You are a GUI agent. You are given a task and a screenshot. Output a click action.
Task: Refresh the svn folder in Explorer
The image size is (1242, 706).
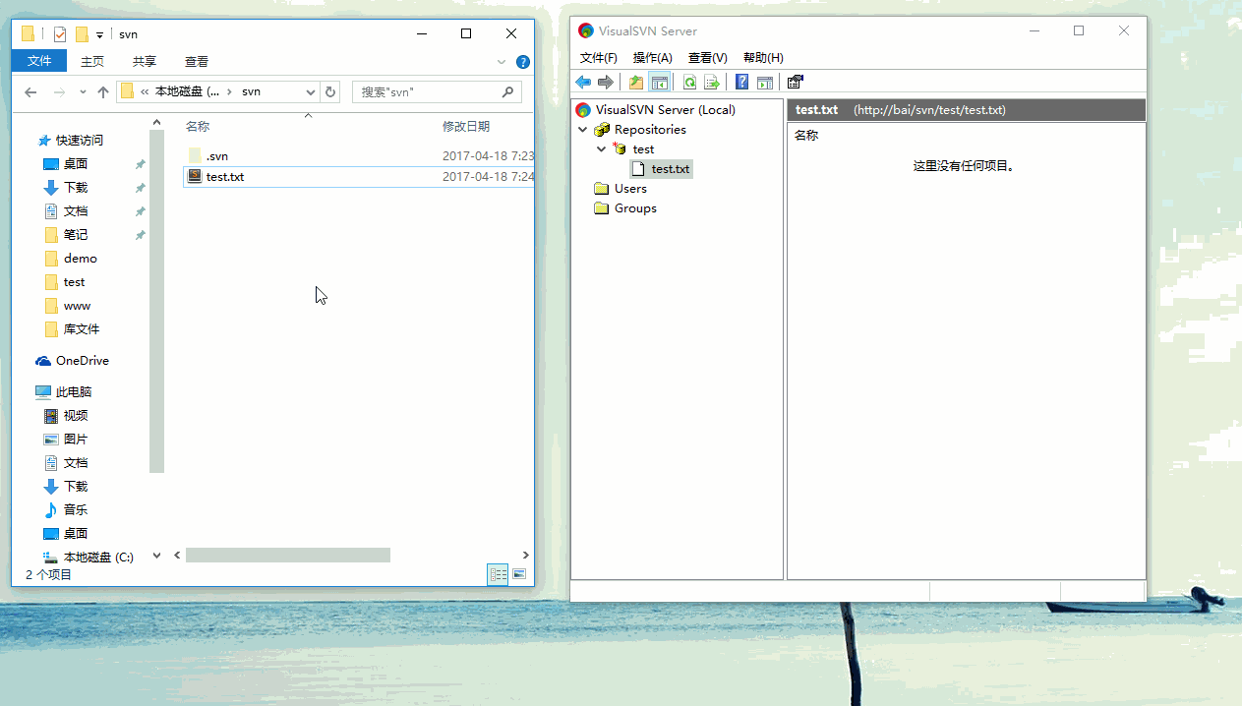coord(330,92)
